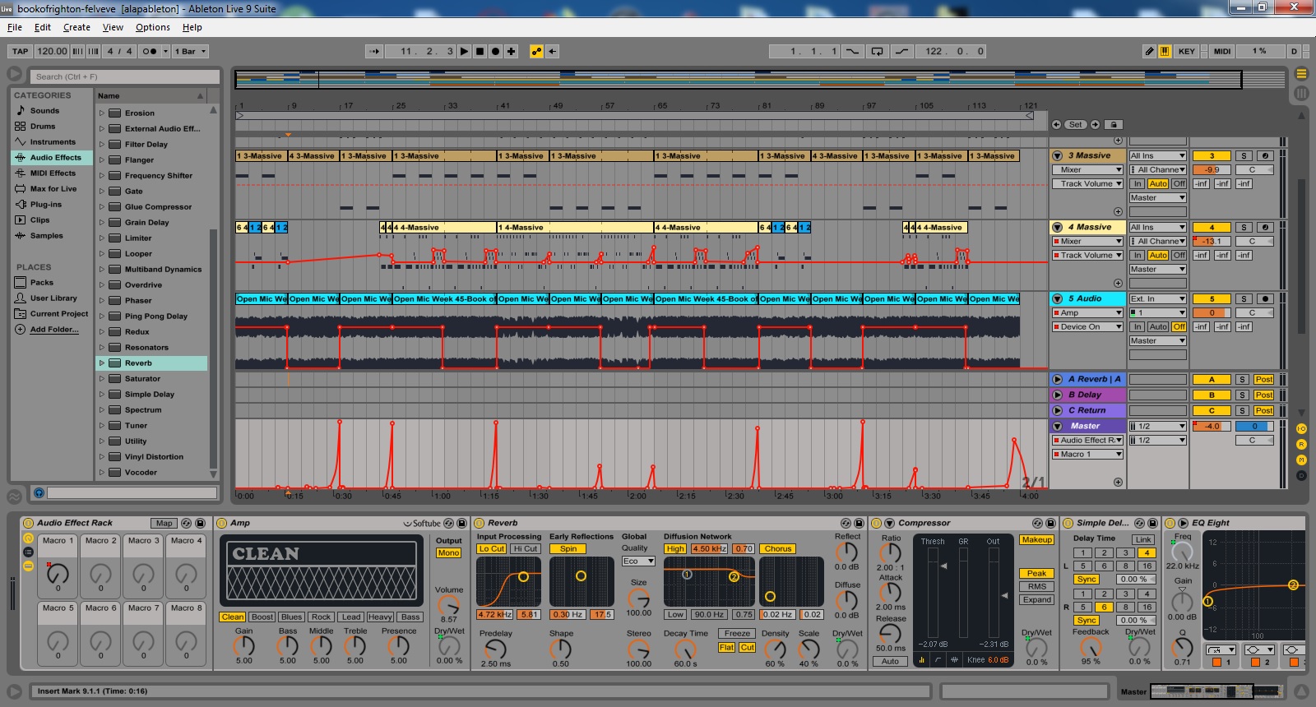Click the Arrangement Record button
This screenshot has width=1316, height=707.
(x=495, y=51)
